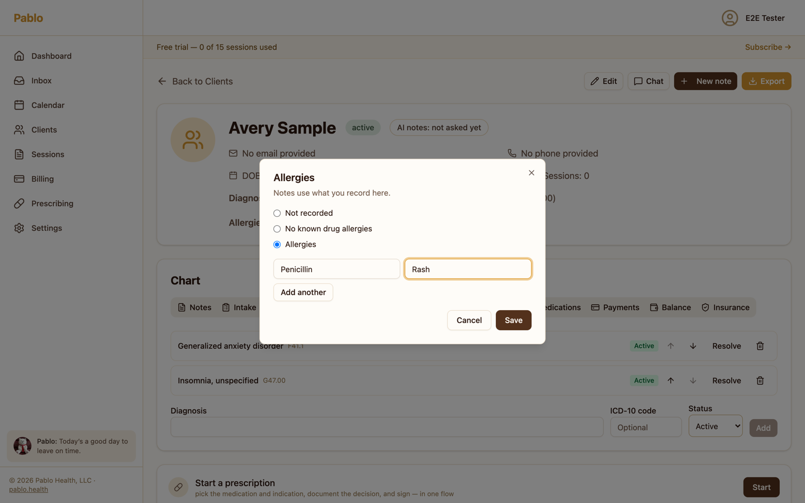Click the Rash reaction input field
The image size is (805, 503).
(468, 269)
